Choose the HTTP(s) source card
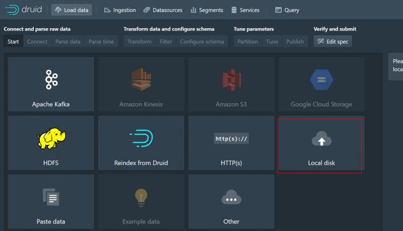Screen dimensions: 403x231 231,143
